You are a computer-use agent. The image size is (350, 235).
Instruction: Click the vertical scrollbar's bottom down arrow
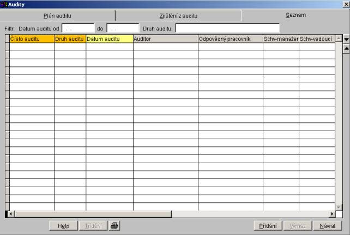click(x=338, y=207)
